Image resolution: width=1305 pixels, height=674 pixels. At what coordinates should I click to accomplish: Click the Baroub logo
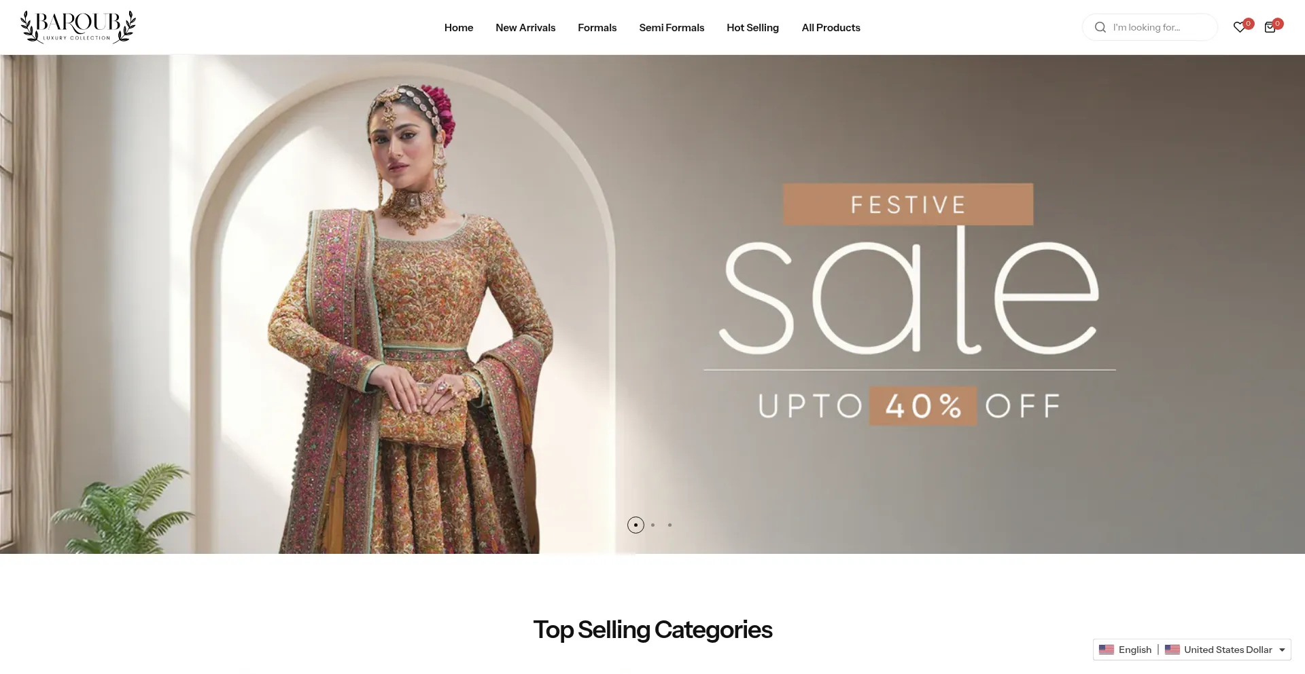click(78, 27)
